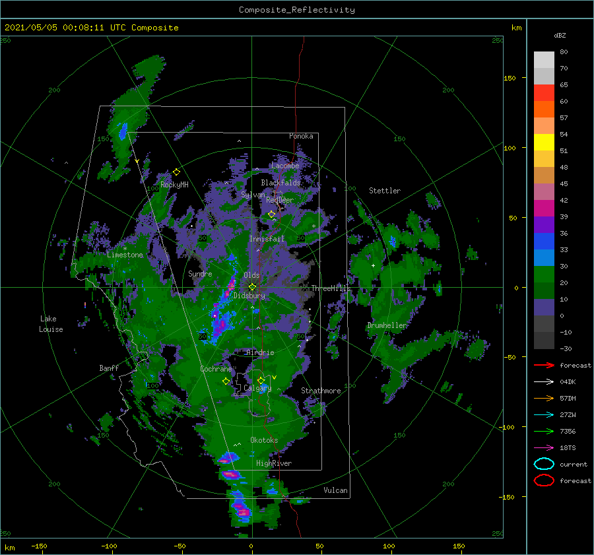Pick the bright green dBZ swatch
The height and width of the screenshot is (555, 594).
(544, 275)
